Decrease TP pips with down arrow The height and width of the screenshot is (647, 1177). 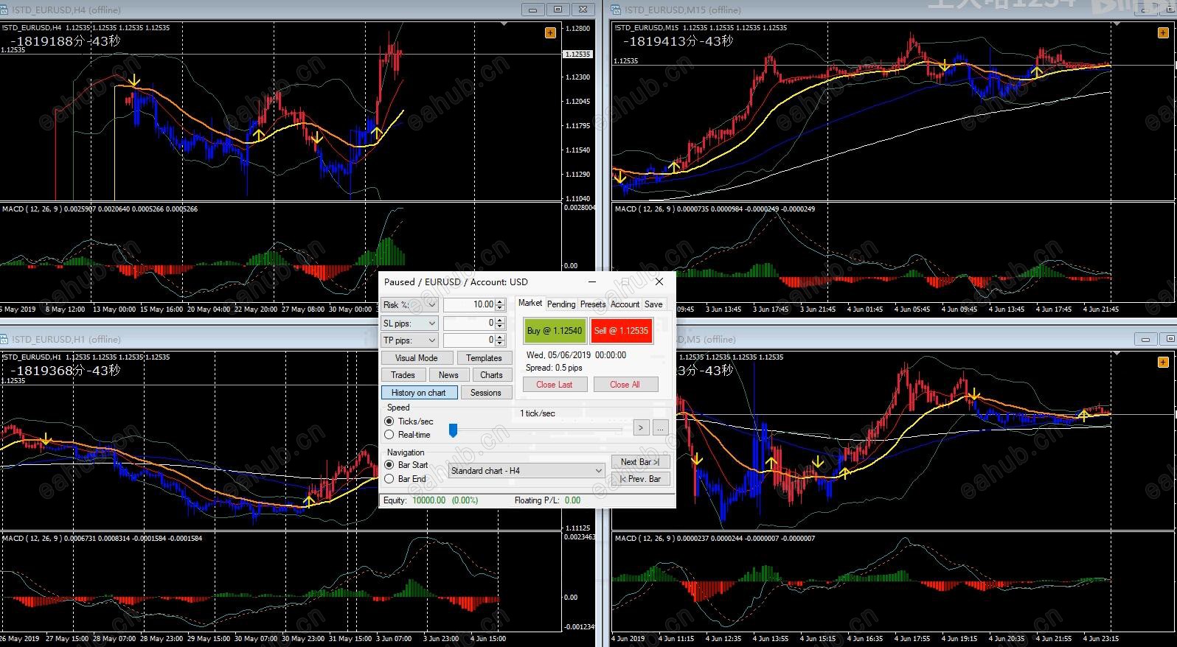[501, 343]
